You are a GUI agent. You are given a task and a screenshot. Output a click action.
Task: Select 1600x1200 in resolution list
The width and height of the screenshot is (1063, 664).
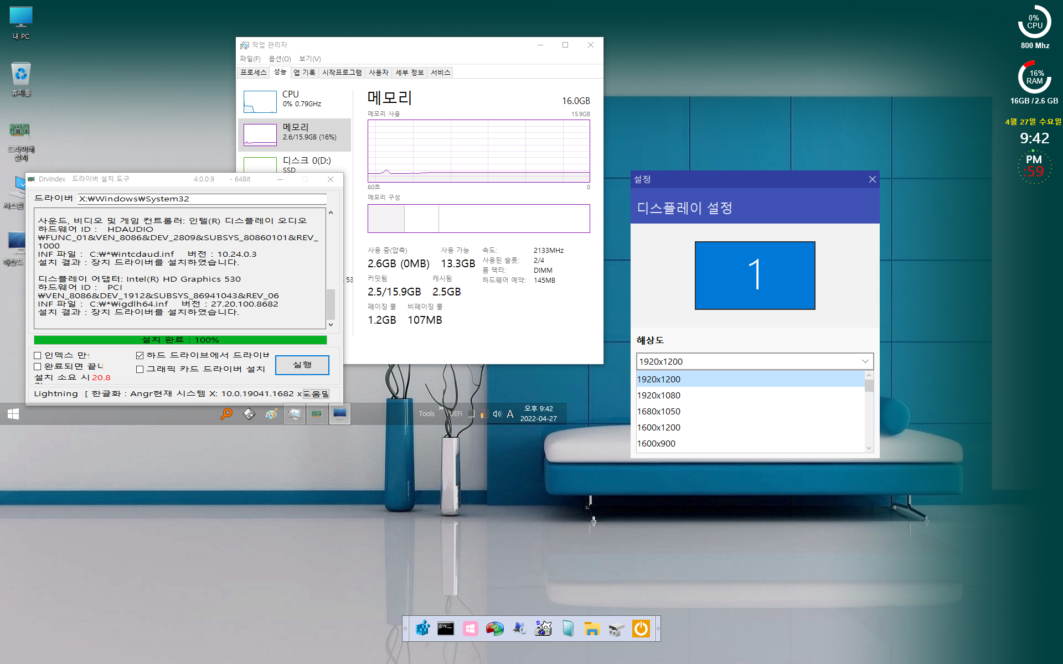click(750, 427)
